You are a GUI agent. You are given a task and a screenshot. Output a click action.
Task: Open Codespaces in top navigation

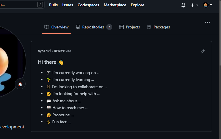(88, 5)
